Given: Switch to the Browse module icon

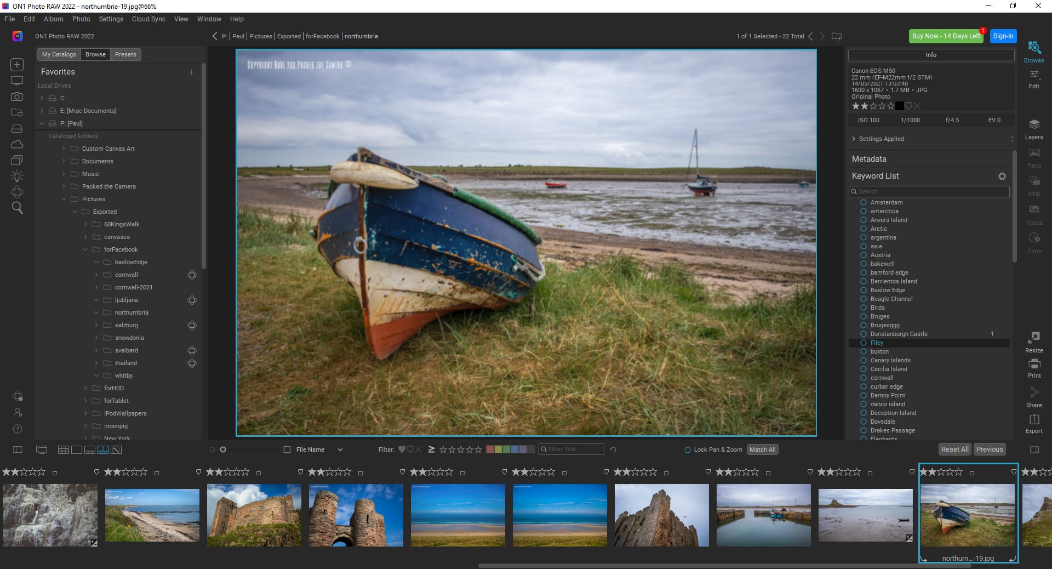Looking at the screenshot, I should tap(1034, 48).
